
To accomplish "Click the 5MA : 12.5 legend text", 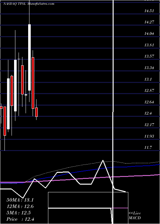I will coord(19,213).
